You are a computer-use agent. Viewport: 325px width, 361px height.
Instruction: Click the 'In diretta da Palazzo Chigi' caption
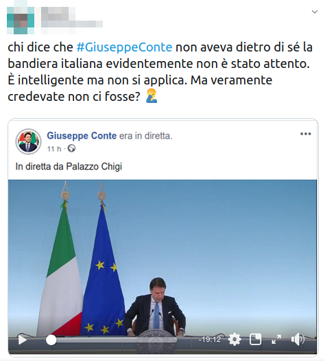[69, 167]
